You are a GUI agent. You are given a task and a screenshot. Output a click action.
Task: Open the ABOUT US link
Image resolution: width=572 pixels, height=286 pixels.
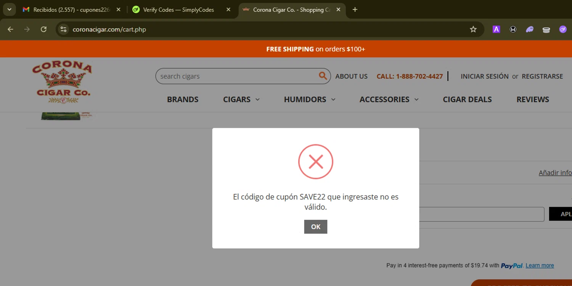coord(351,76)
